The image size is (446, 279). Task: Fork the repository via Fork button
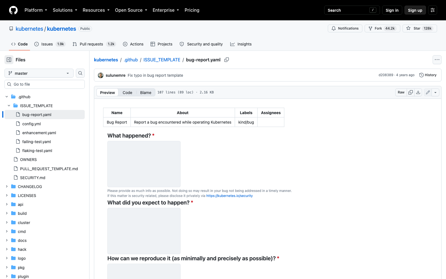pyautogui.click(x=382, y=28)
